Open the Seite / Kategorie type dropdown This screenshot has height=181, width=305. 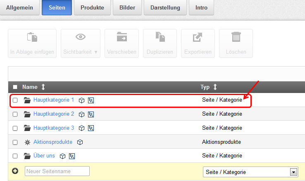click(x=250, y=172)
